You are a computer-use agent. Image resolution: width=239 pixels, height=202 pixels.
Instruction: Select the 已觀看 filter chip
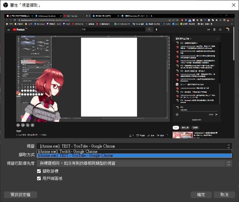195,128
